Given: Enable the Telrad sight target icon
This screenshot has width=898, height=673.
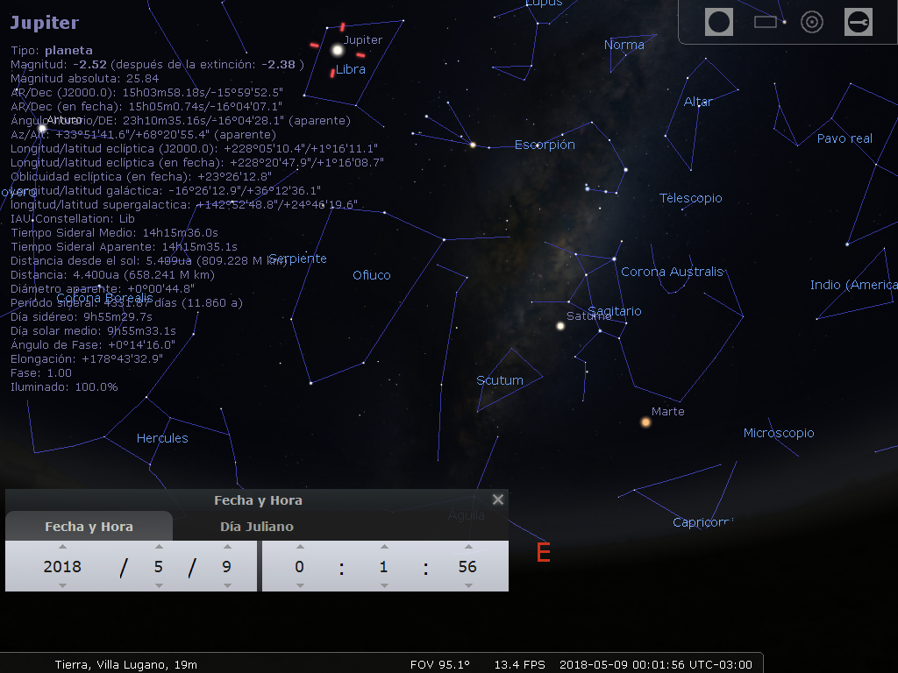Looking at the screenshot, I should [x=811, y=22].
